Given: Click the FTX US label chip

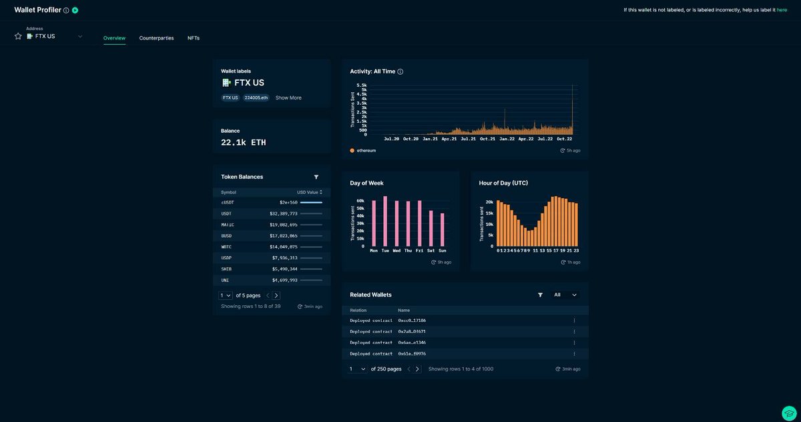Looking at the screenshot, I should coord(230,97).
